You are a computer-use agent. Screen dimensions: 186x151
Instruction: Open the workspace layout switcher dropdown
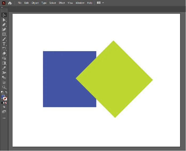point(100,3)
